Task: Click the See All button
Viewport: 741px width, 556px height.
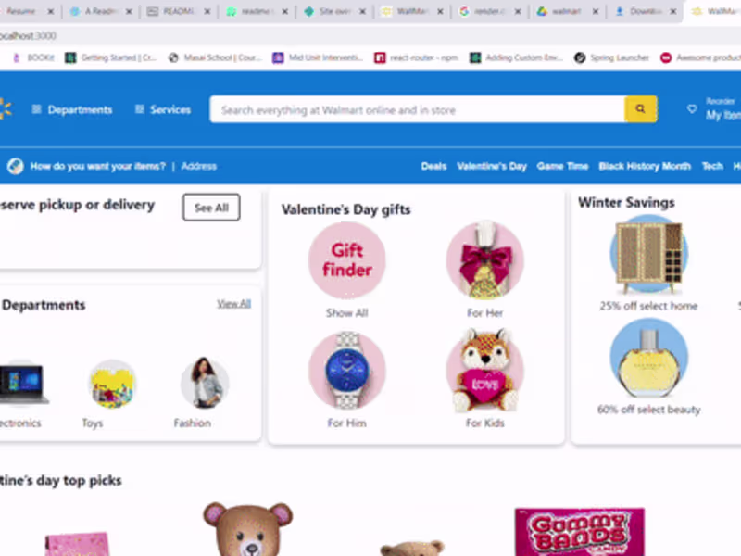Action: click(211, 207)
